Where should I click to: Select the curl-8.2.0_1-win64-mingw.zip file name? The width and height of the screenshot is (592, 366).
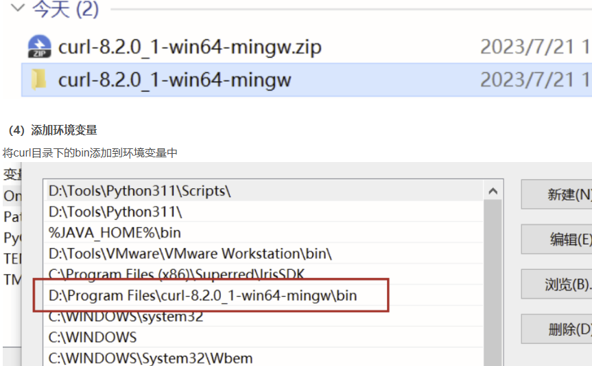[x=189, y=47]
